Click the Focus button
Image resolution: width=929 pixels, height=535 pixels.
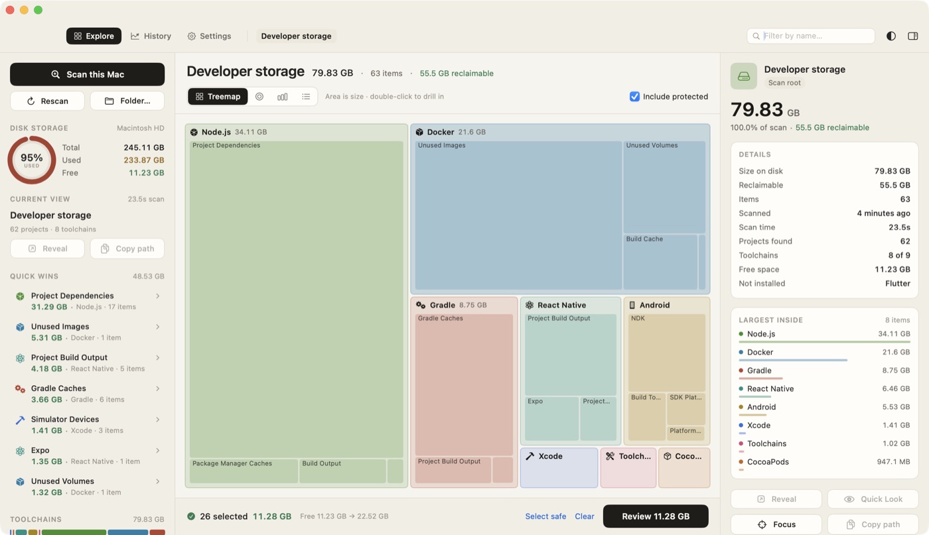point(776,524)
